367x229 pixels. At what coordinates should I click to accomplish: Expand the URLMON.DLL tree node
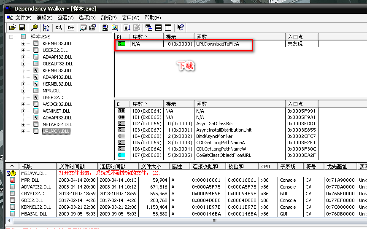pyautogui.click(x=24, y=131)
